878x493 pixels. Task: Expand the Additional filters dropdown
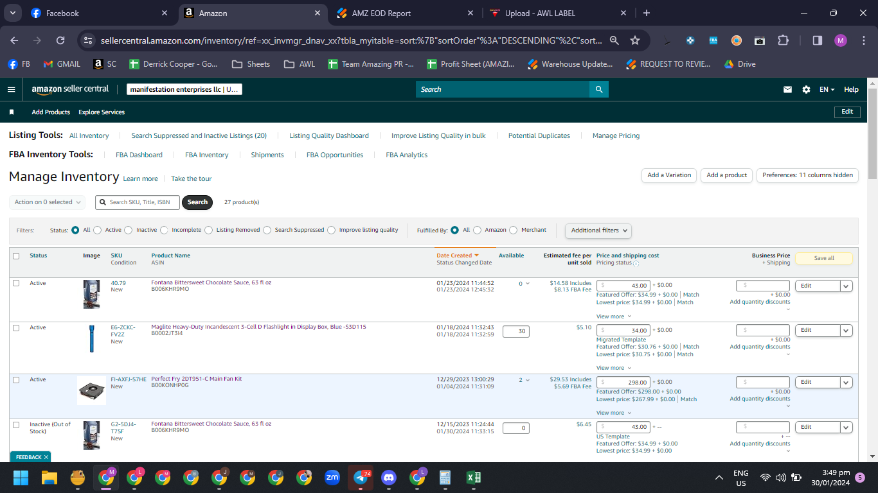(598, 230)
